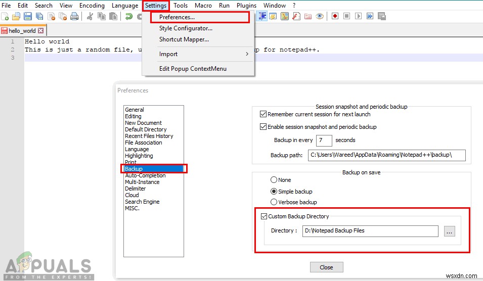Click the Save All toolbar icon
Image resolution: width=483 pixels, height=281 pixels.
(39, 16)
